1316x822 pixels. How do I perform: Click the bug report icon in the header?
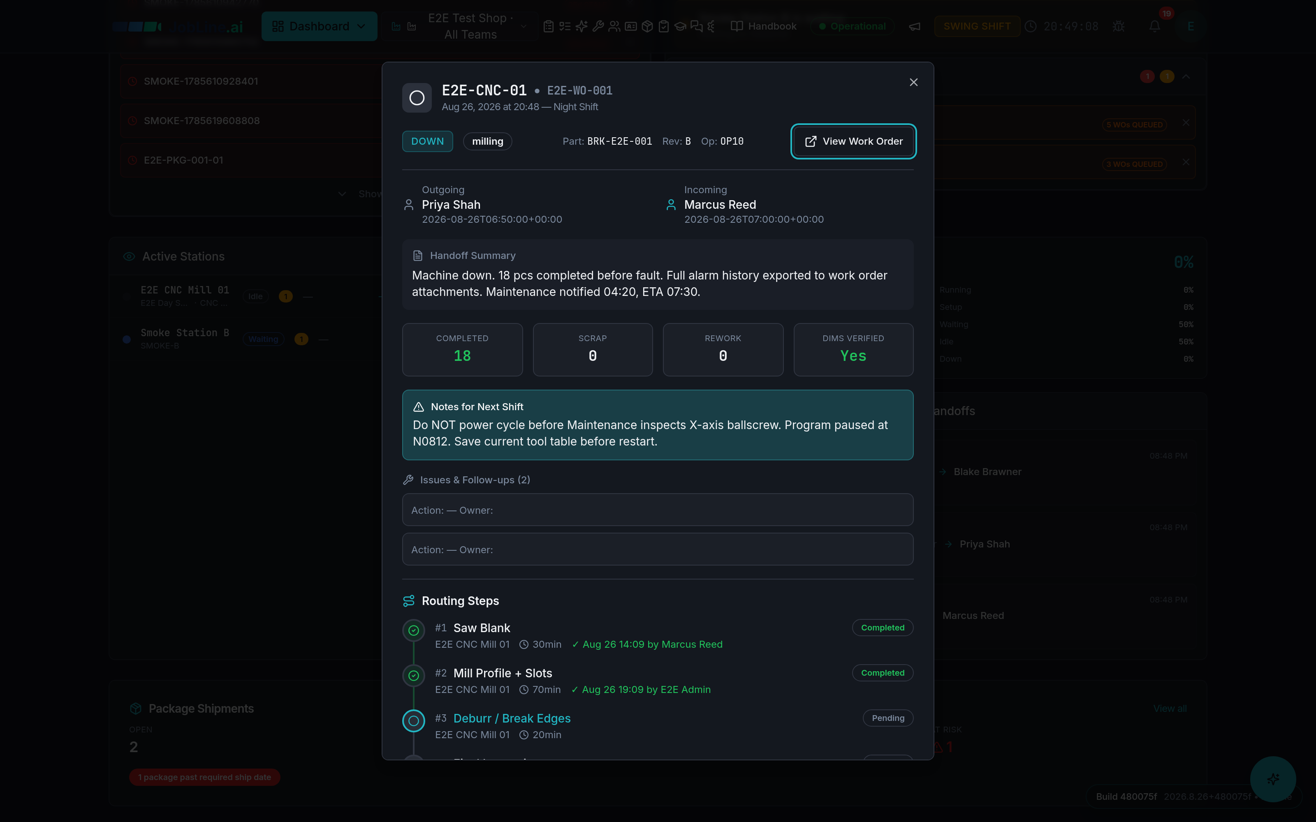pos(1118,26)
